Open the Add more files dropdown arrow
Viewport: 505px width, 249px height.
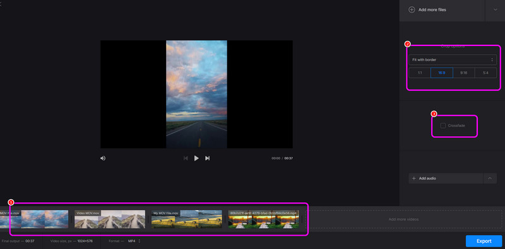(496, 9)
